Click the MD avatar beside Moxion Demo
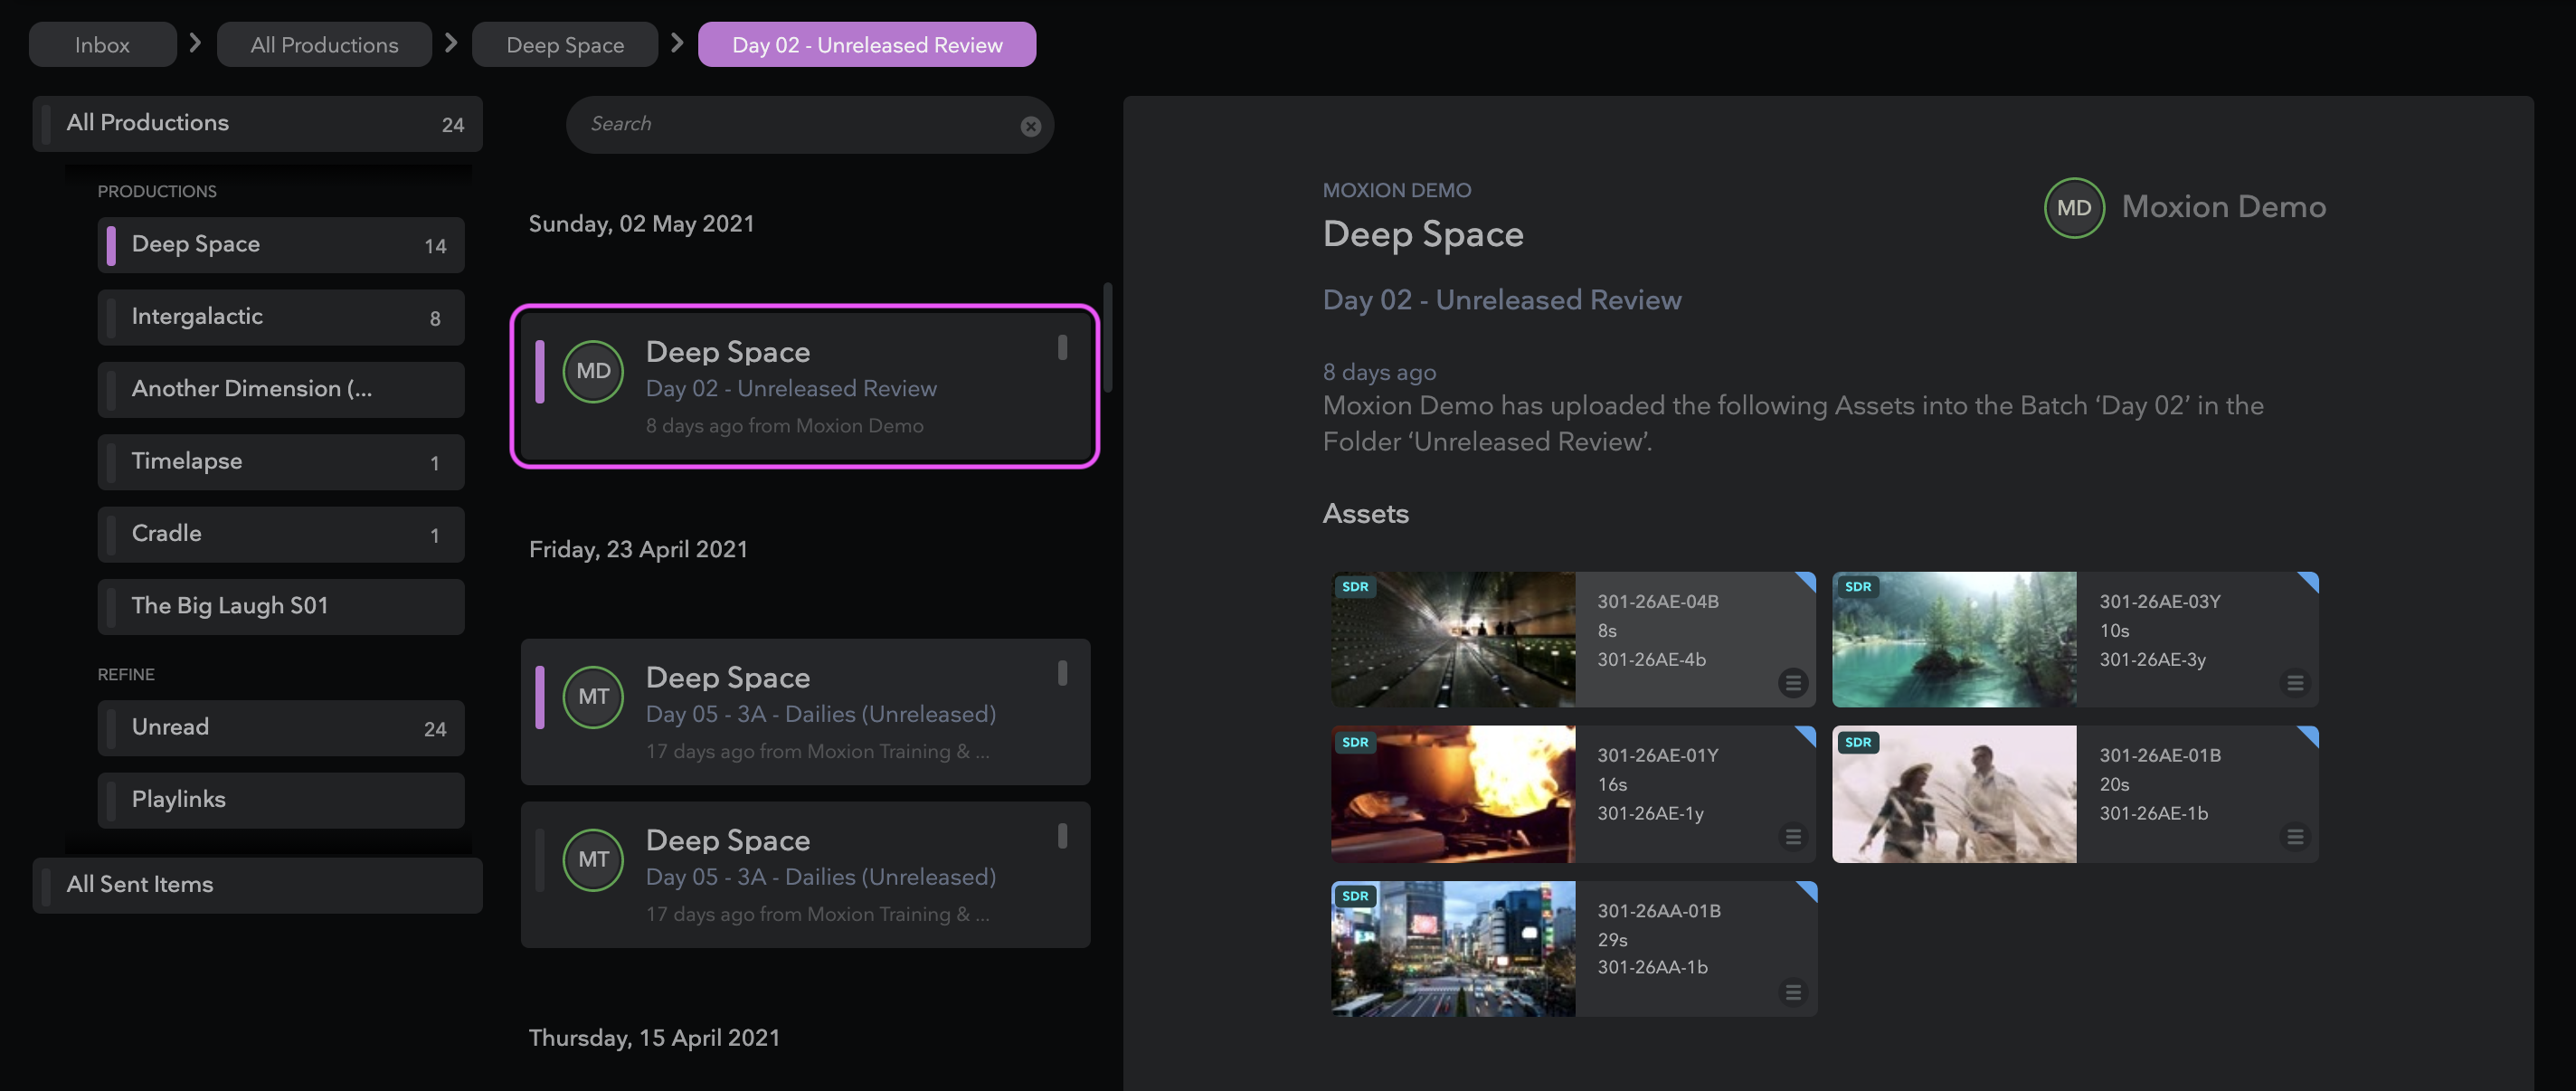 click(2073, 208)
